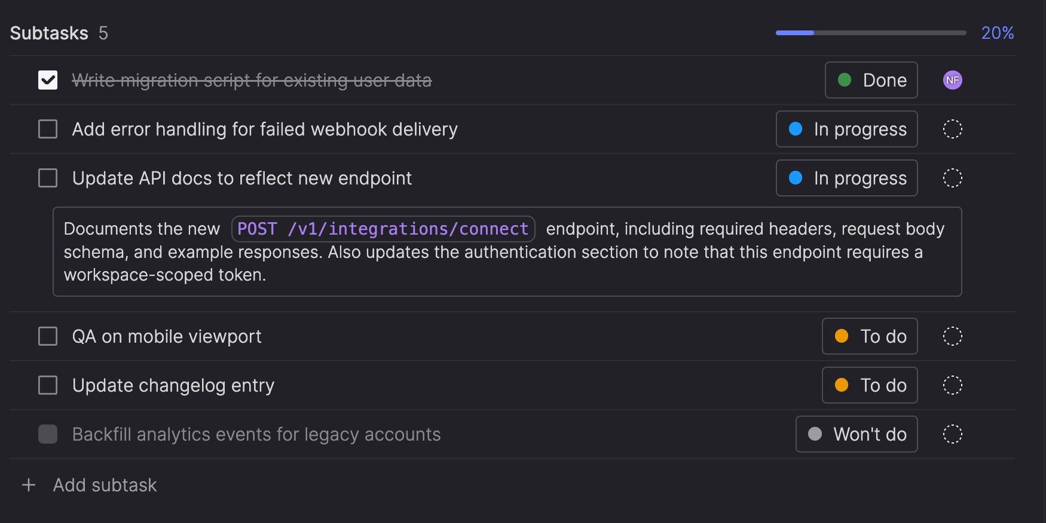1046x523 pixels.
Task: Assign the Backfill analytics events subtask
Action: [952, 434]
